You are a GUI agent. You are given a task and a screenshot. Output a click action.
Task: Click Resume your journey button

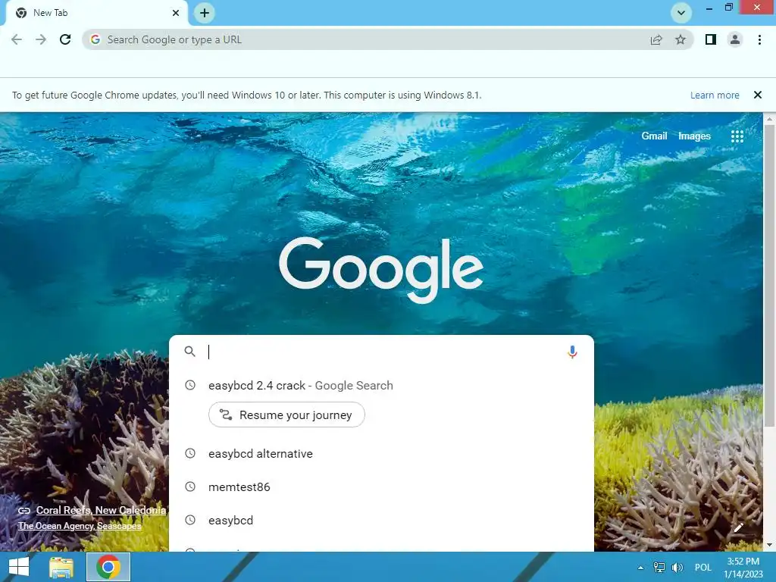(286, 415)
